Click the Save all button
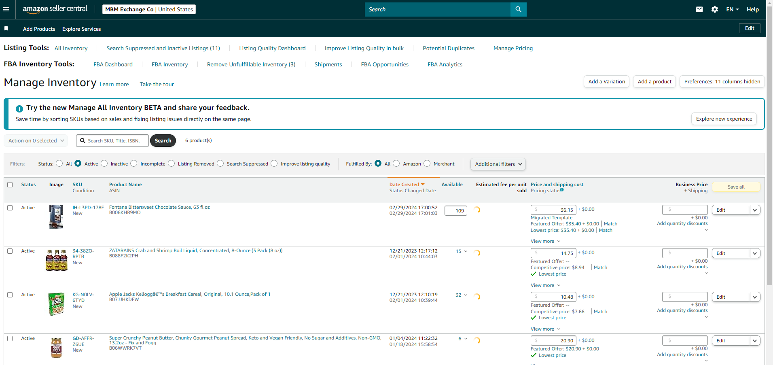773x365 pixels. (736, 187)
